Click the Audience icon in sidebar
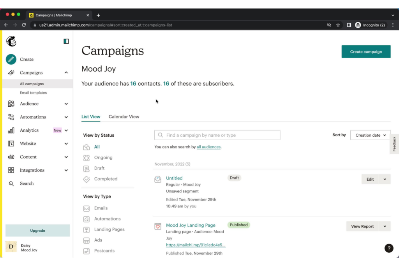The width and height of the screenshot is (399, 266). pos(11,104)
